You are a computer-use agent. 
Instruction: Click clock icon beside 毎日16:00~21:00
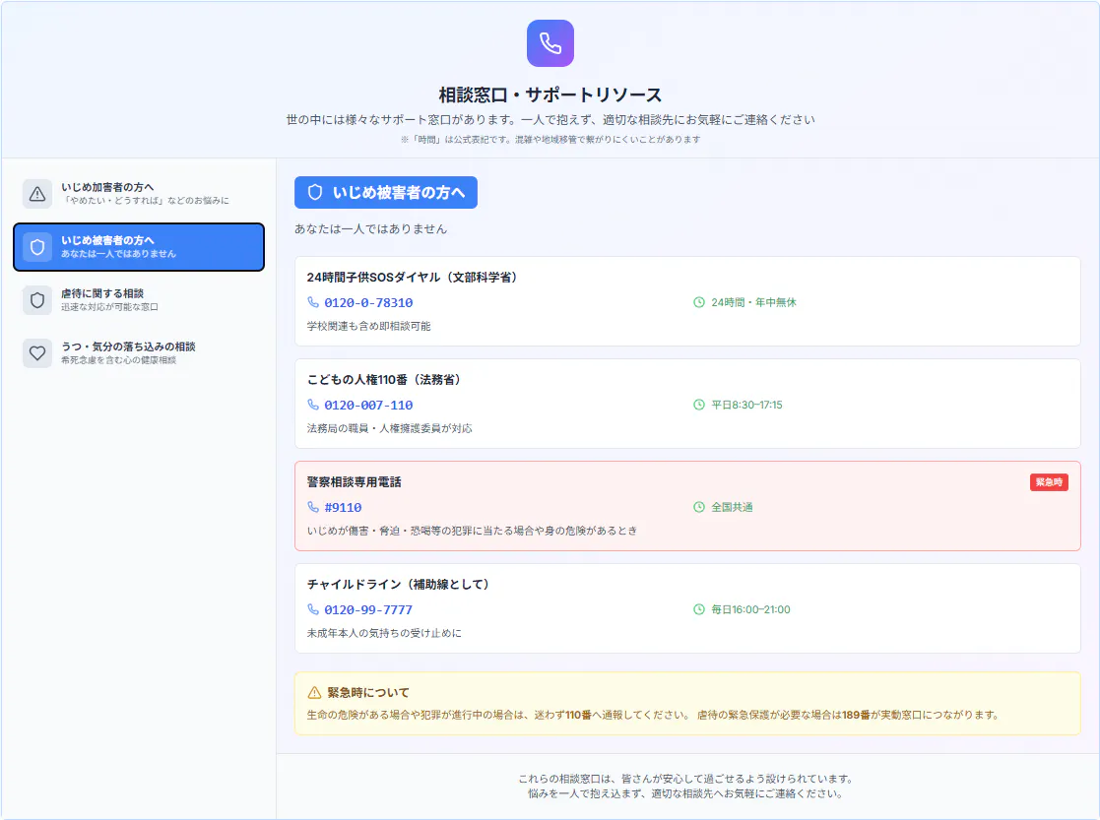tap(699, 610)
